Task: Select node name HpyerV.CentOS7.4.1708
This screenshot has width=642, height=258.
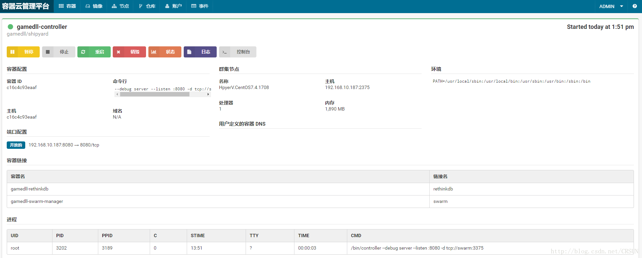Action: 244,87
